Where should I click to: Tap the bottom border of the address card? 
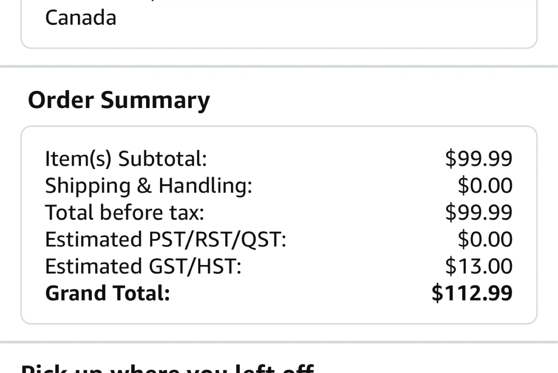(279, 48)
